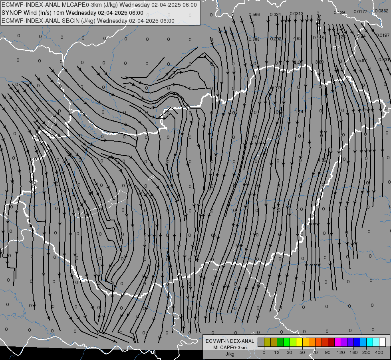Click the legend scale label 160
This screenshot has width=391, height=360.
[x=353, y=352]
